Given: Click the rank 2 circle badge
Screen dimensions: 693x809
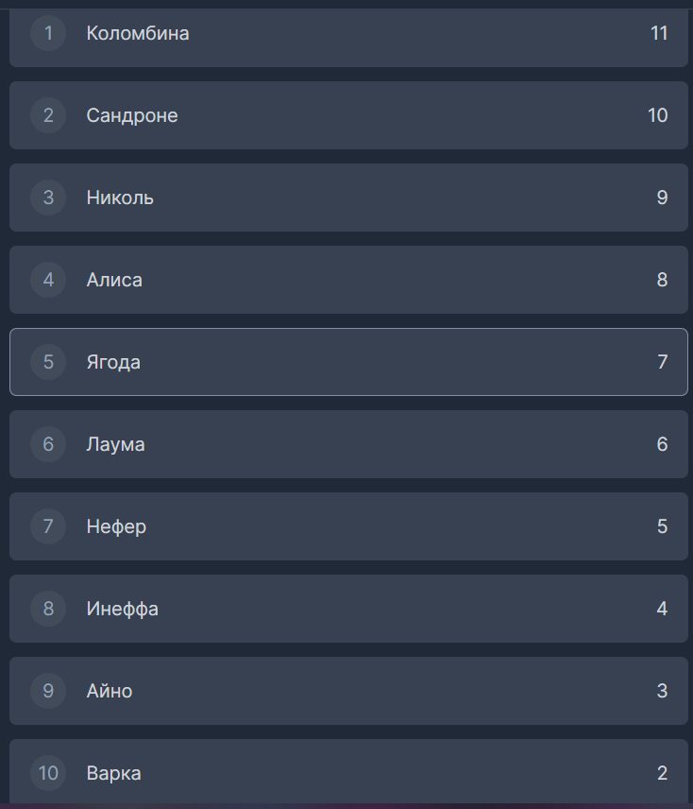Looking at the screenshot, I should 48,115.
